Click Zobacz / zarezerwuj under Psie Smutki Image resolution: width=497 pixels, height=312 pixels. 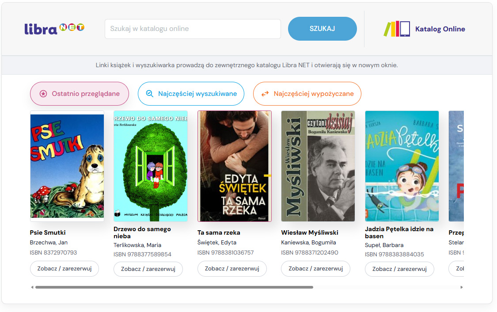pyautogui.click(x=64, y=269)
